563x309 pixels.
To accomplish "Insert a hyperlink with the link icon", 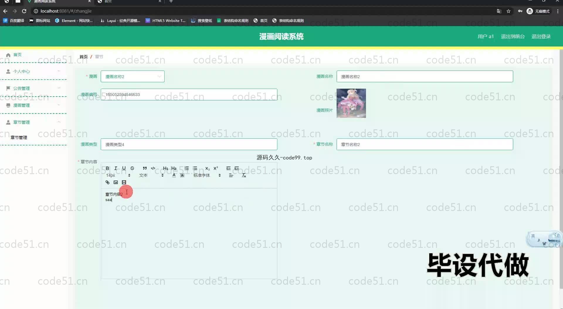I will 107,182.
